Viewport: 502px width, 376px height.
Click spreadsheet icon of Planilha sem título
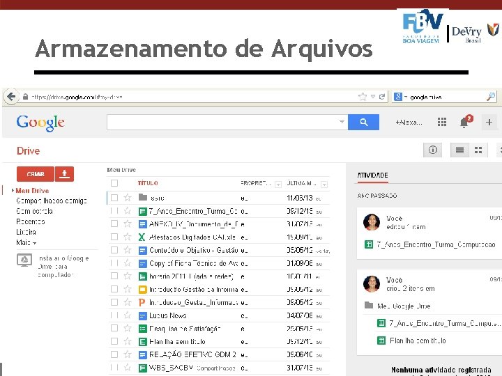[x=142, y=341]
